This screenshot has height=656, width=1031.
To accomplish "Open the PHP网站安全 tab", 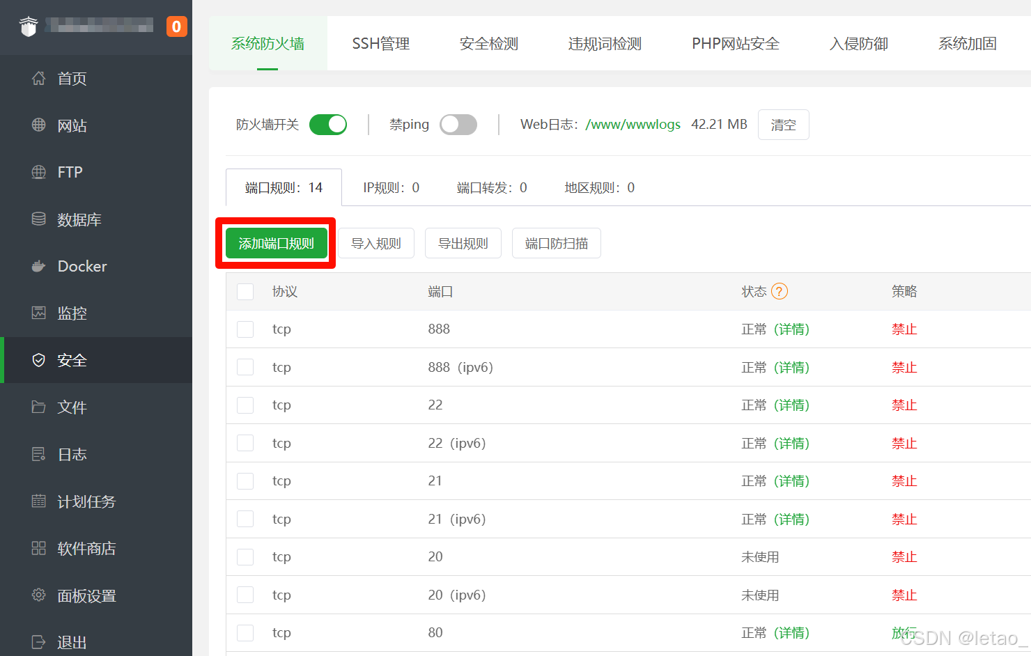I will click(736, 43).
